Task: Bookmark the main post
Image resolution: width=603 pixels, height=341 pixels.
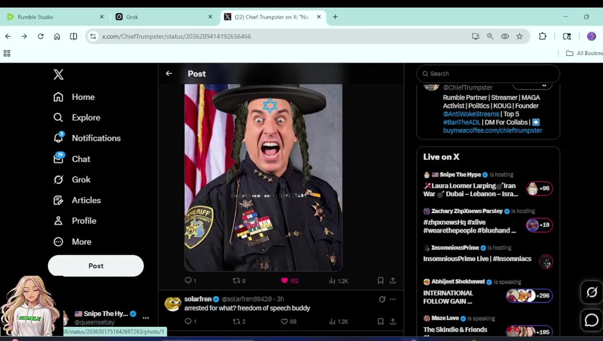Action: coord(380,281)
